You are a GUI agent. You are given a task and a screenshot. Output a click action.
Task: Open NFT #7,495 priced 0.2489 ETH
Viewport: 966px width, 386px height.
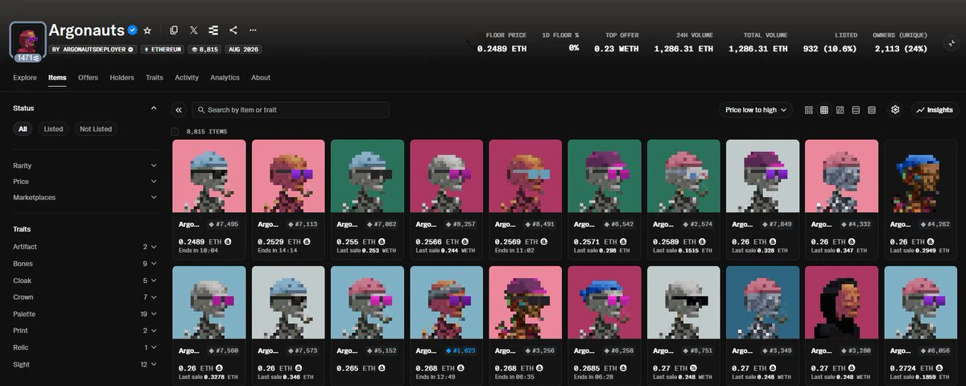click(209, 199)
